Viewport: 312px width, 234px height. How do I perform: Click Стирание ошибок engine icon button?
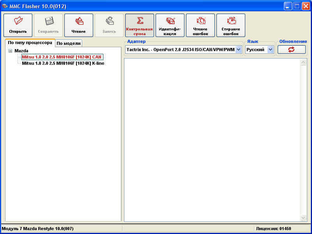pyautogui.click(x=231, y=25)
